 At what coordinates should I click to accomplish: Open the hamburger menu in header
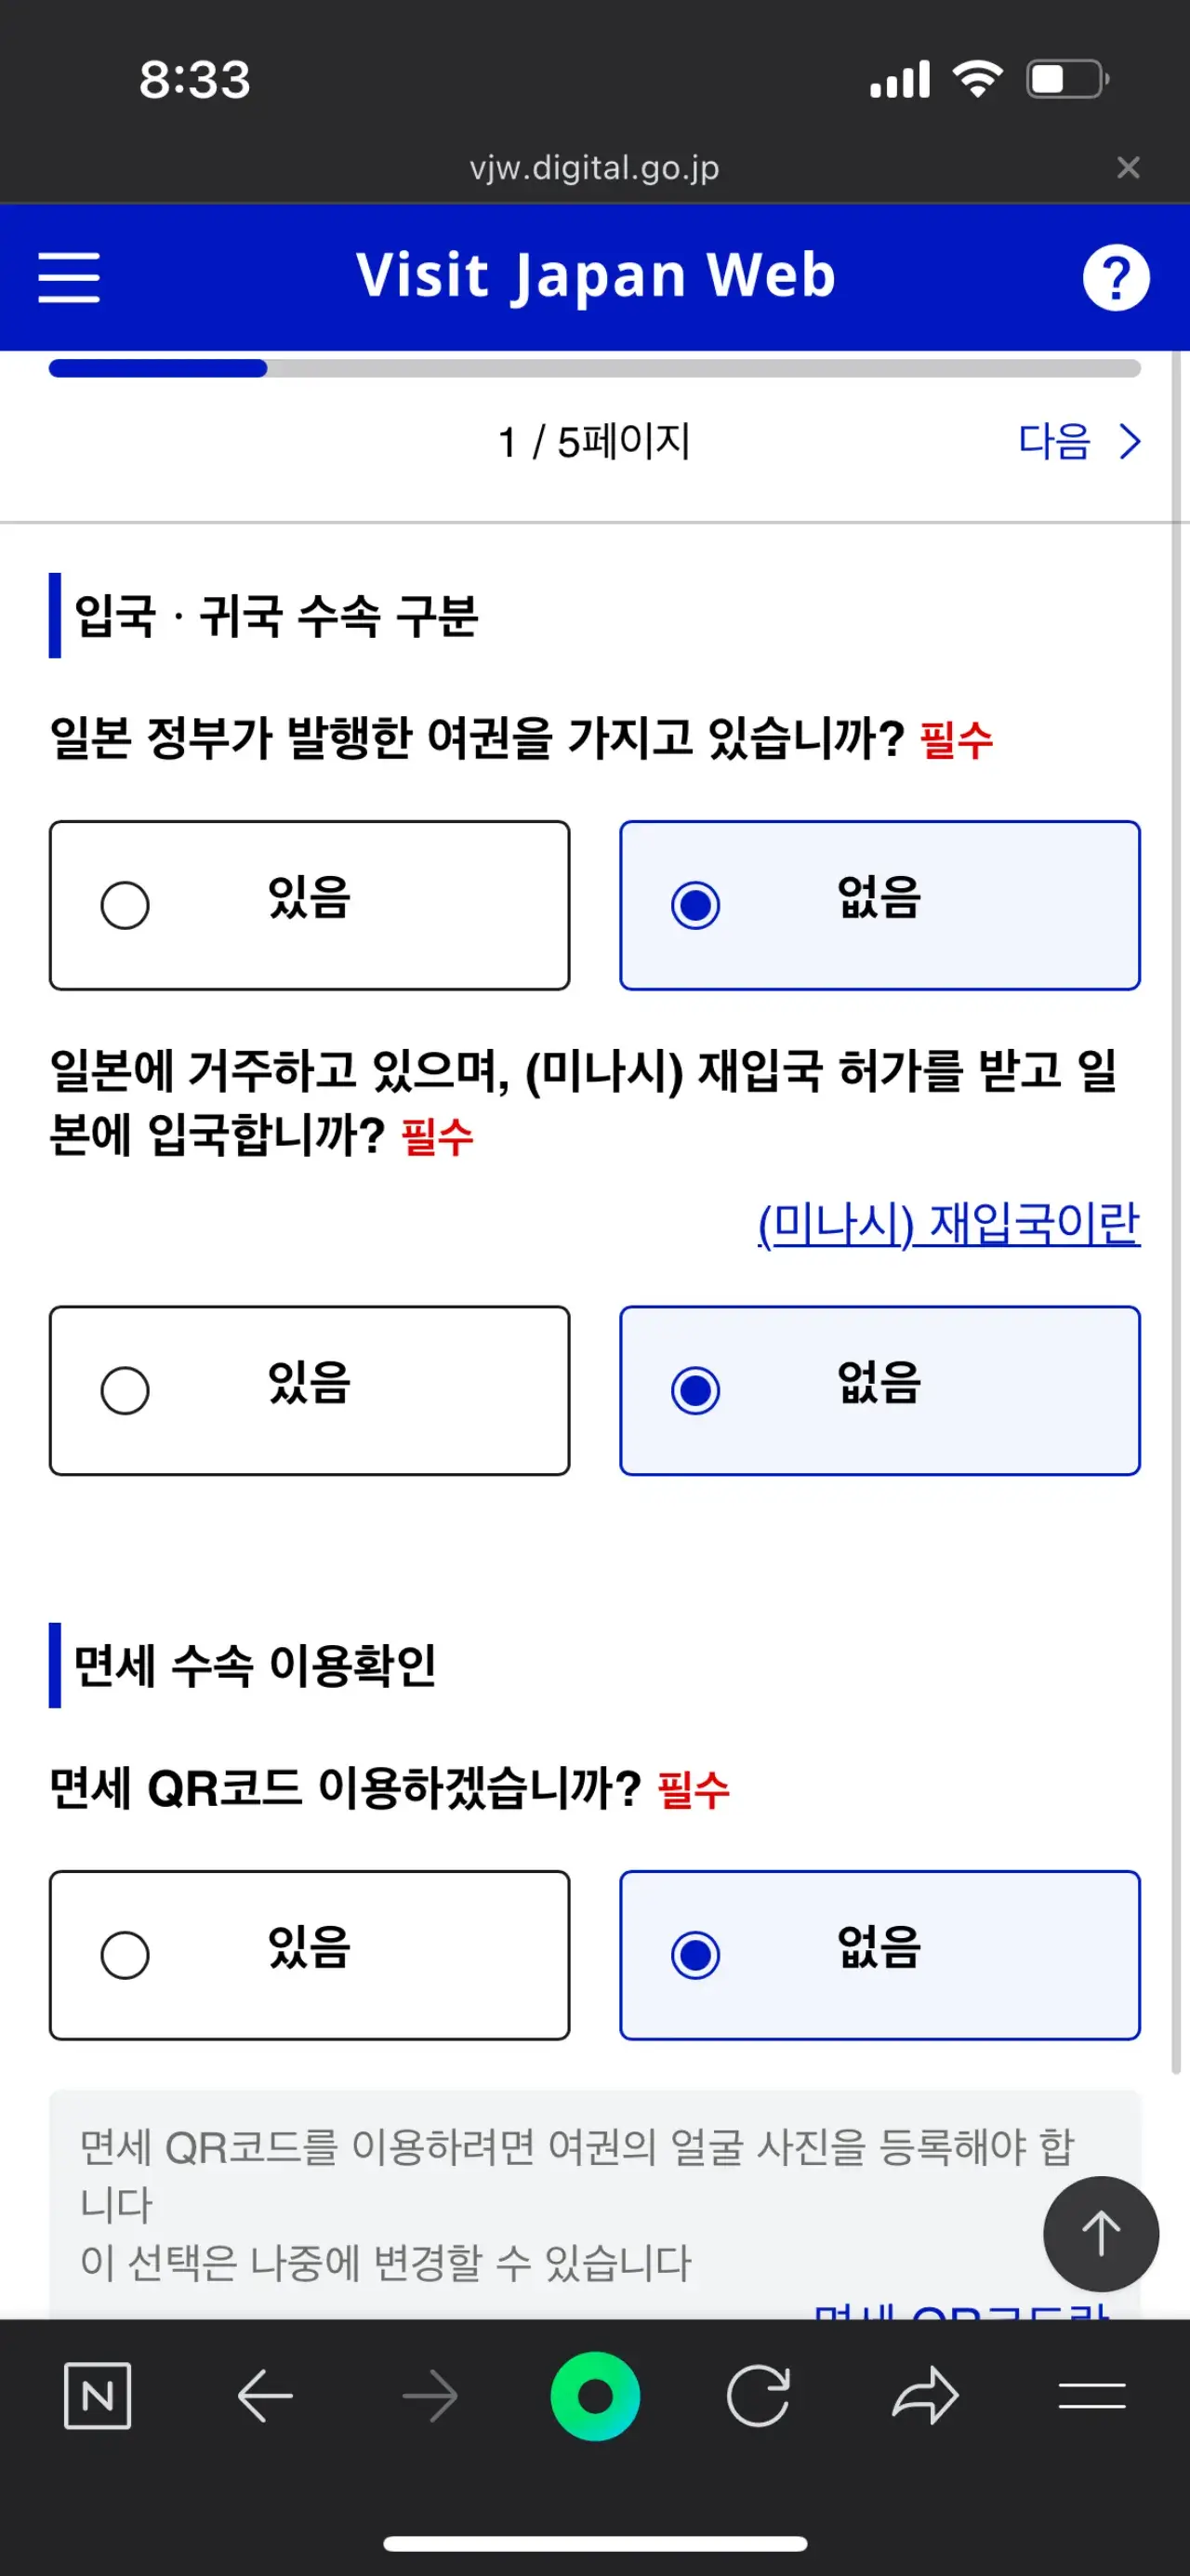pyautogui.click(x=69, y=277)
